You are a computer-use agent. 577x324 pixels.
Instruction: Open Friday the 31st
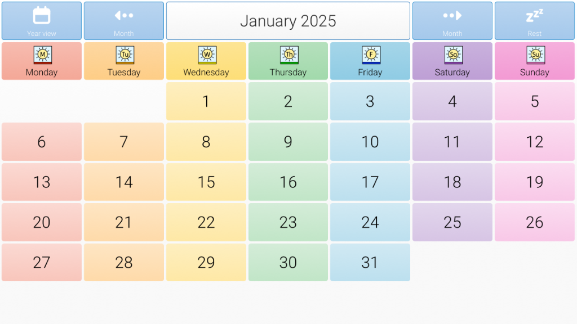[x=370, y=263]
